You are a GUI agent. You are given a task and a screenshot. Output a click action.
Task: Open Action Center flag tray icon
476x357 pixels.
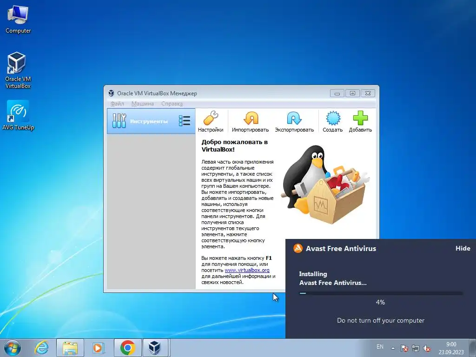coord(404,348)
